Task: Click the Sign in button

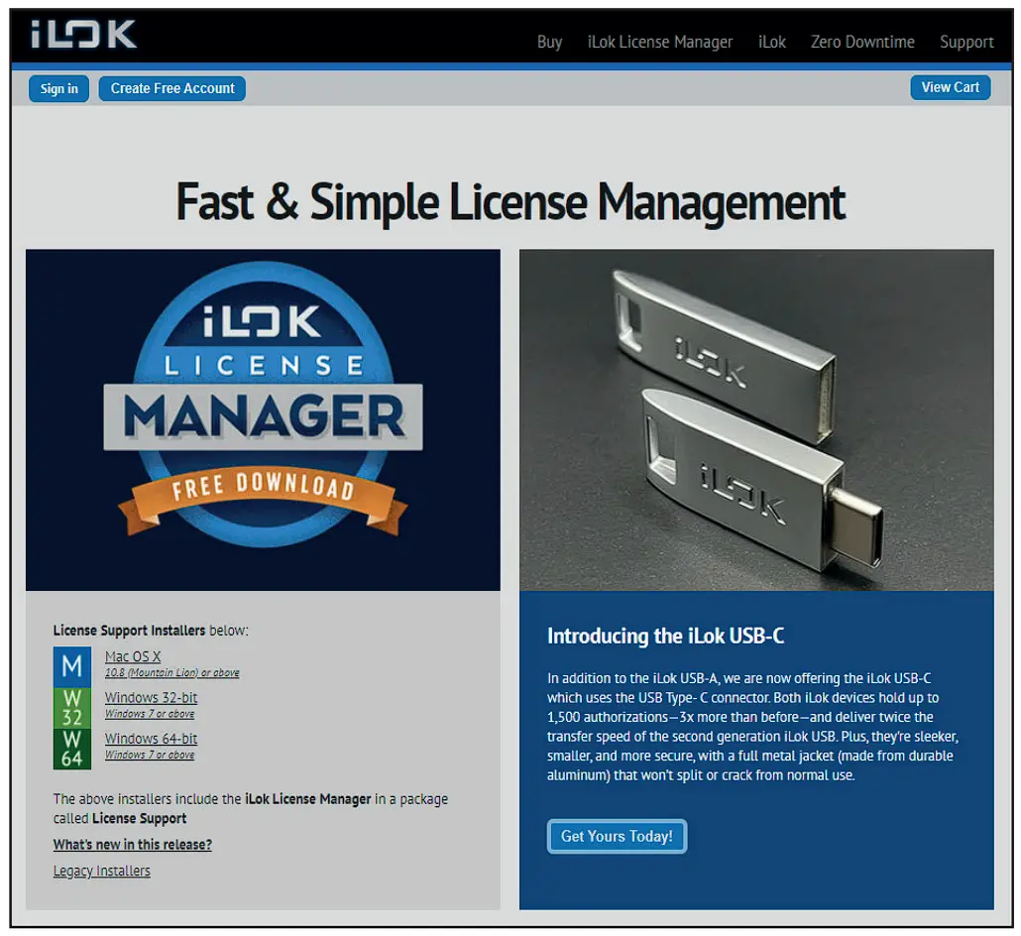Action: click(x=58, y=88)
